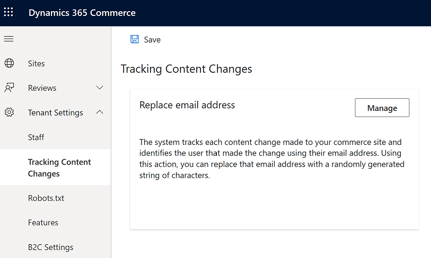
Task: Click the Replace email address card heading
Action: pos(187,105)
